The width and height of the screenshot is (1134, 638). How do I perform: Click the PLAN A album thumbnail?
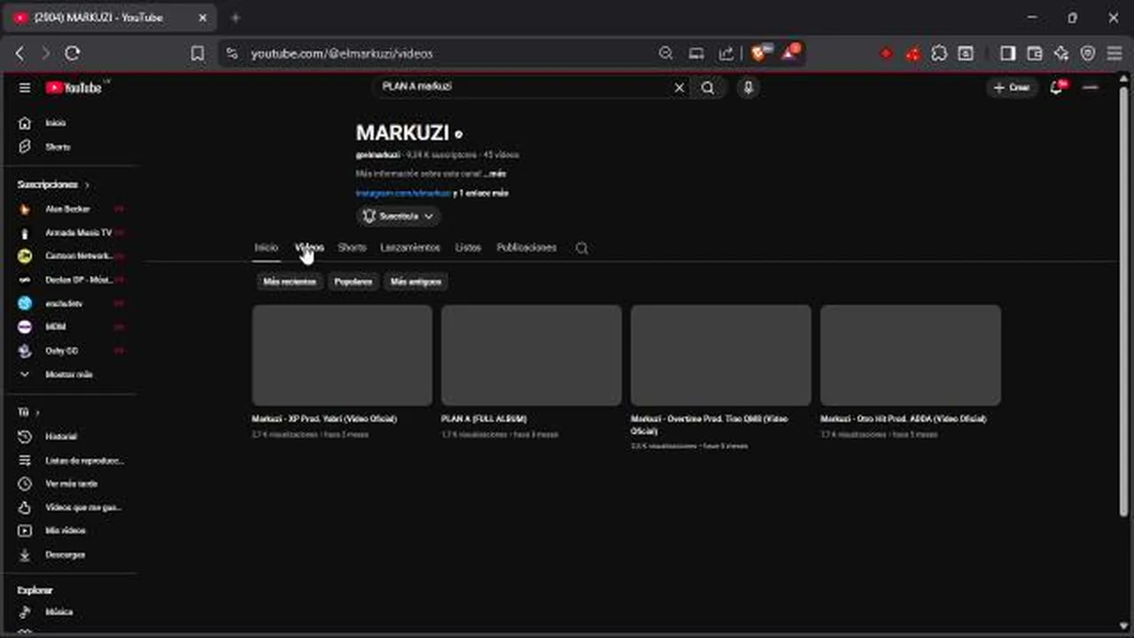click(532, 355)
